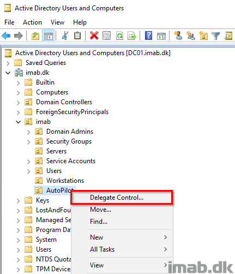Select the Keys tree item
The height and width of the screenshot is (274, 235).
43,200
